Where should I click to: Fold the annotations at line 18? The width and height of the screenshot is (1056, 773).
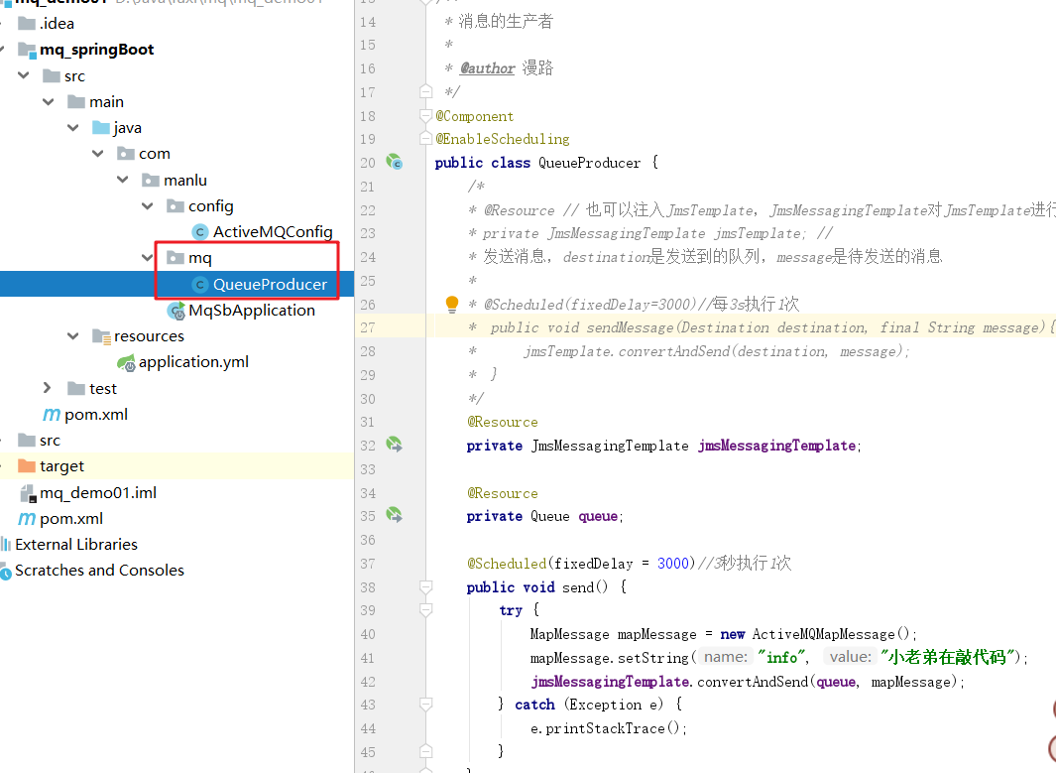click(x=425, y=116)
